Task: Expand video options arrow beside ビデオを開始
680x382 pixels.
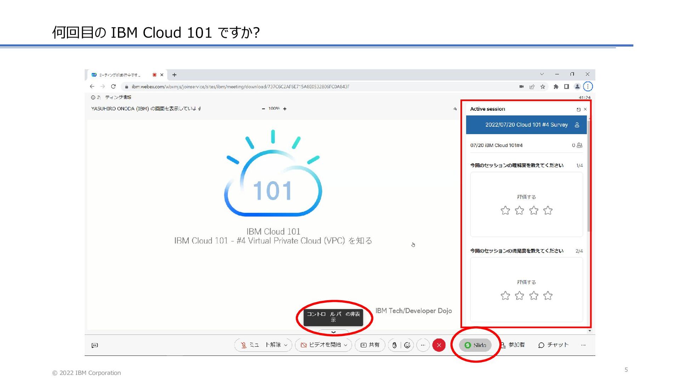Action: tap(346, 345)
